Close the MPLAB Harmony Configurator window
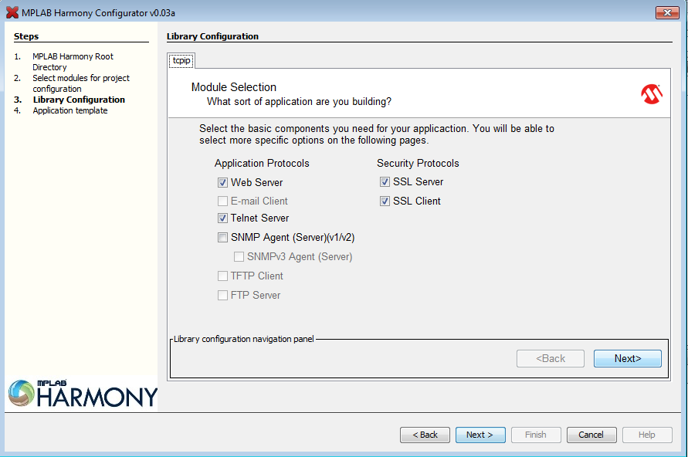Viewport: 688px width, 457px height. 667,12
